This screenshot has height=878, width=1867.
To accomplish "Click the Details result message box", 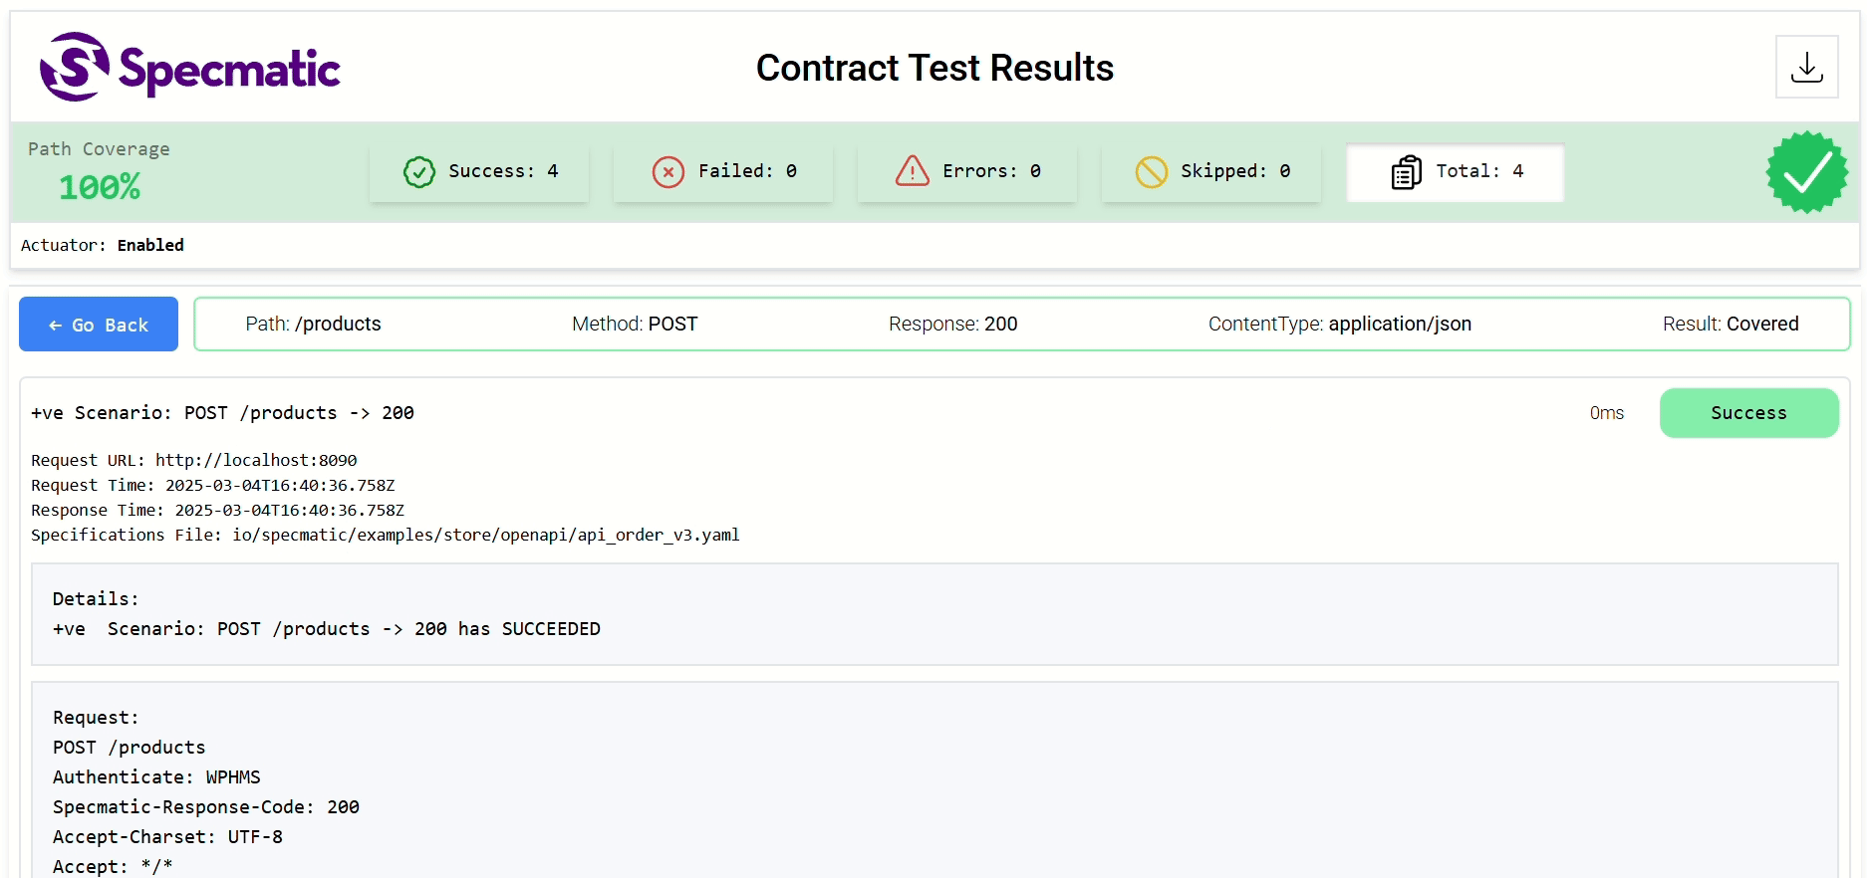I will pyautogui.click(x=933, y=614).
